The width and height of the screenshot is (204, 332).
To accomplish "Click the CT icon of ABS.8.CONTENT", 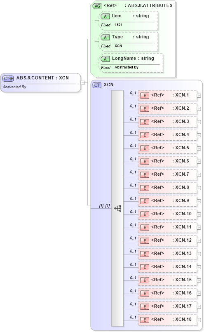I will tap(8, 78).
